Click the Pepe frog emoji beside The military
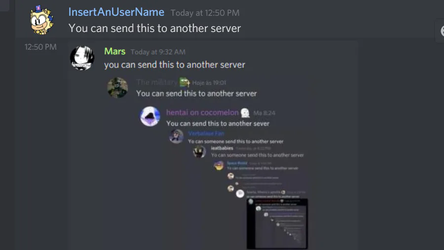Viewport: 444px width, 250px height. (185, 82)
